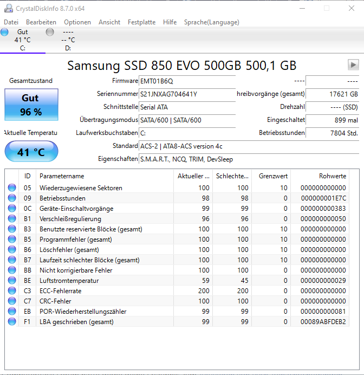364x375 pixels.
Task: Click the ID column header
Action: click(x=27, y=176)
